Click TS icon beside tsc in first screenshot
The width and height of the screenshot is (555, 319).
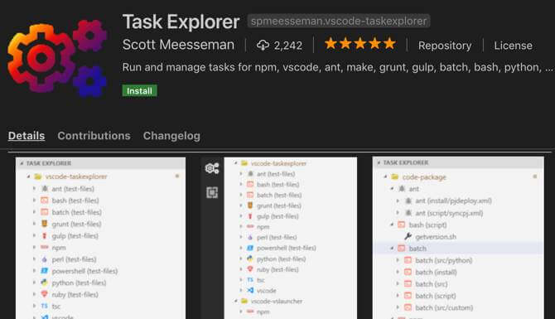pyautogui.click(x=44, y=306)
